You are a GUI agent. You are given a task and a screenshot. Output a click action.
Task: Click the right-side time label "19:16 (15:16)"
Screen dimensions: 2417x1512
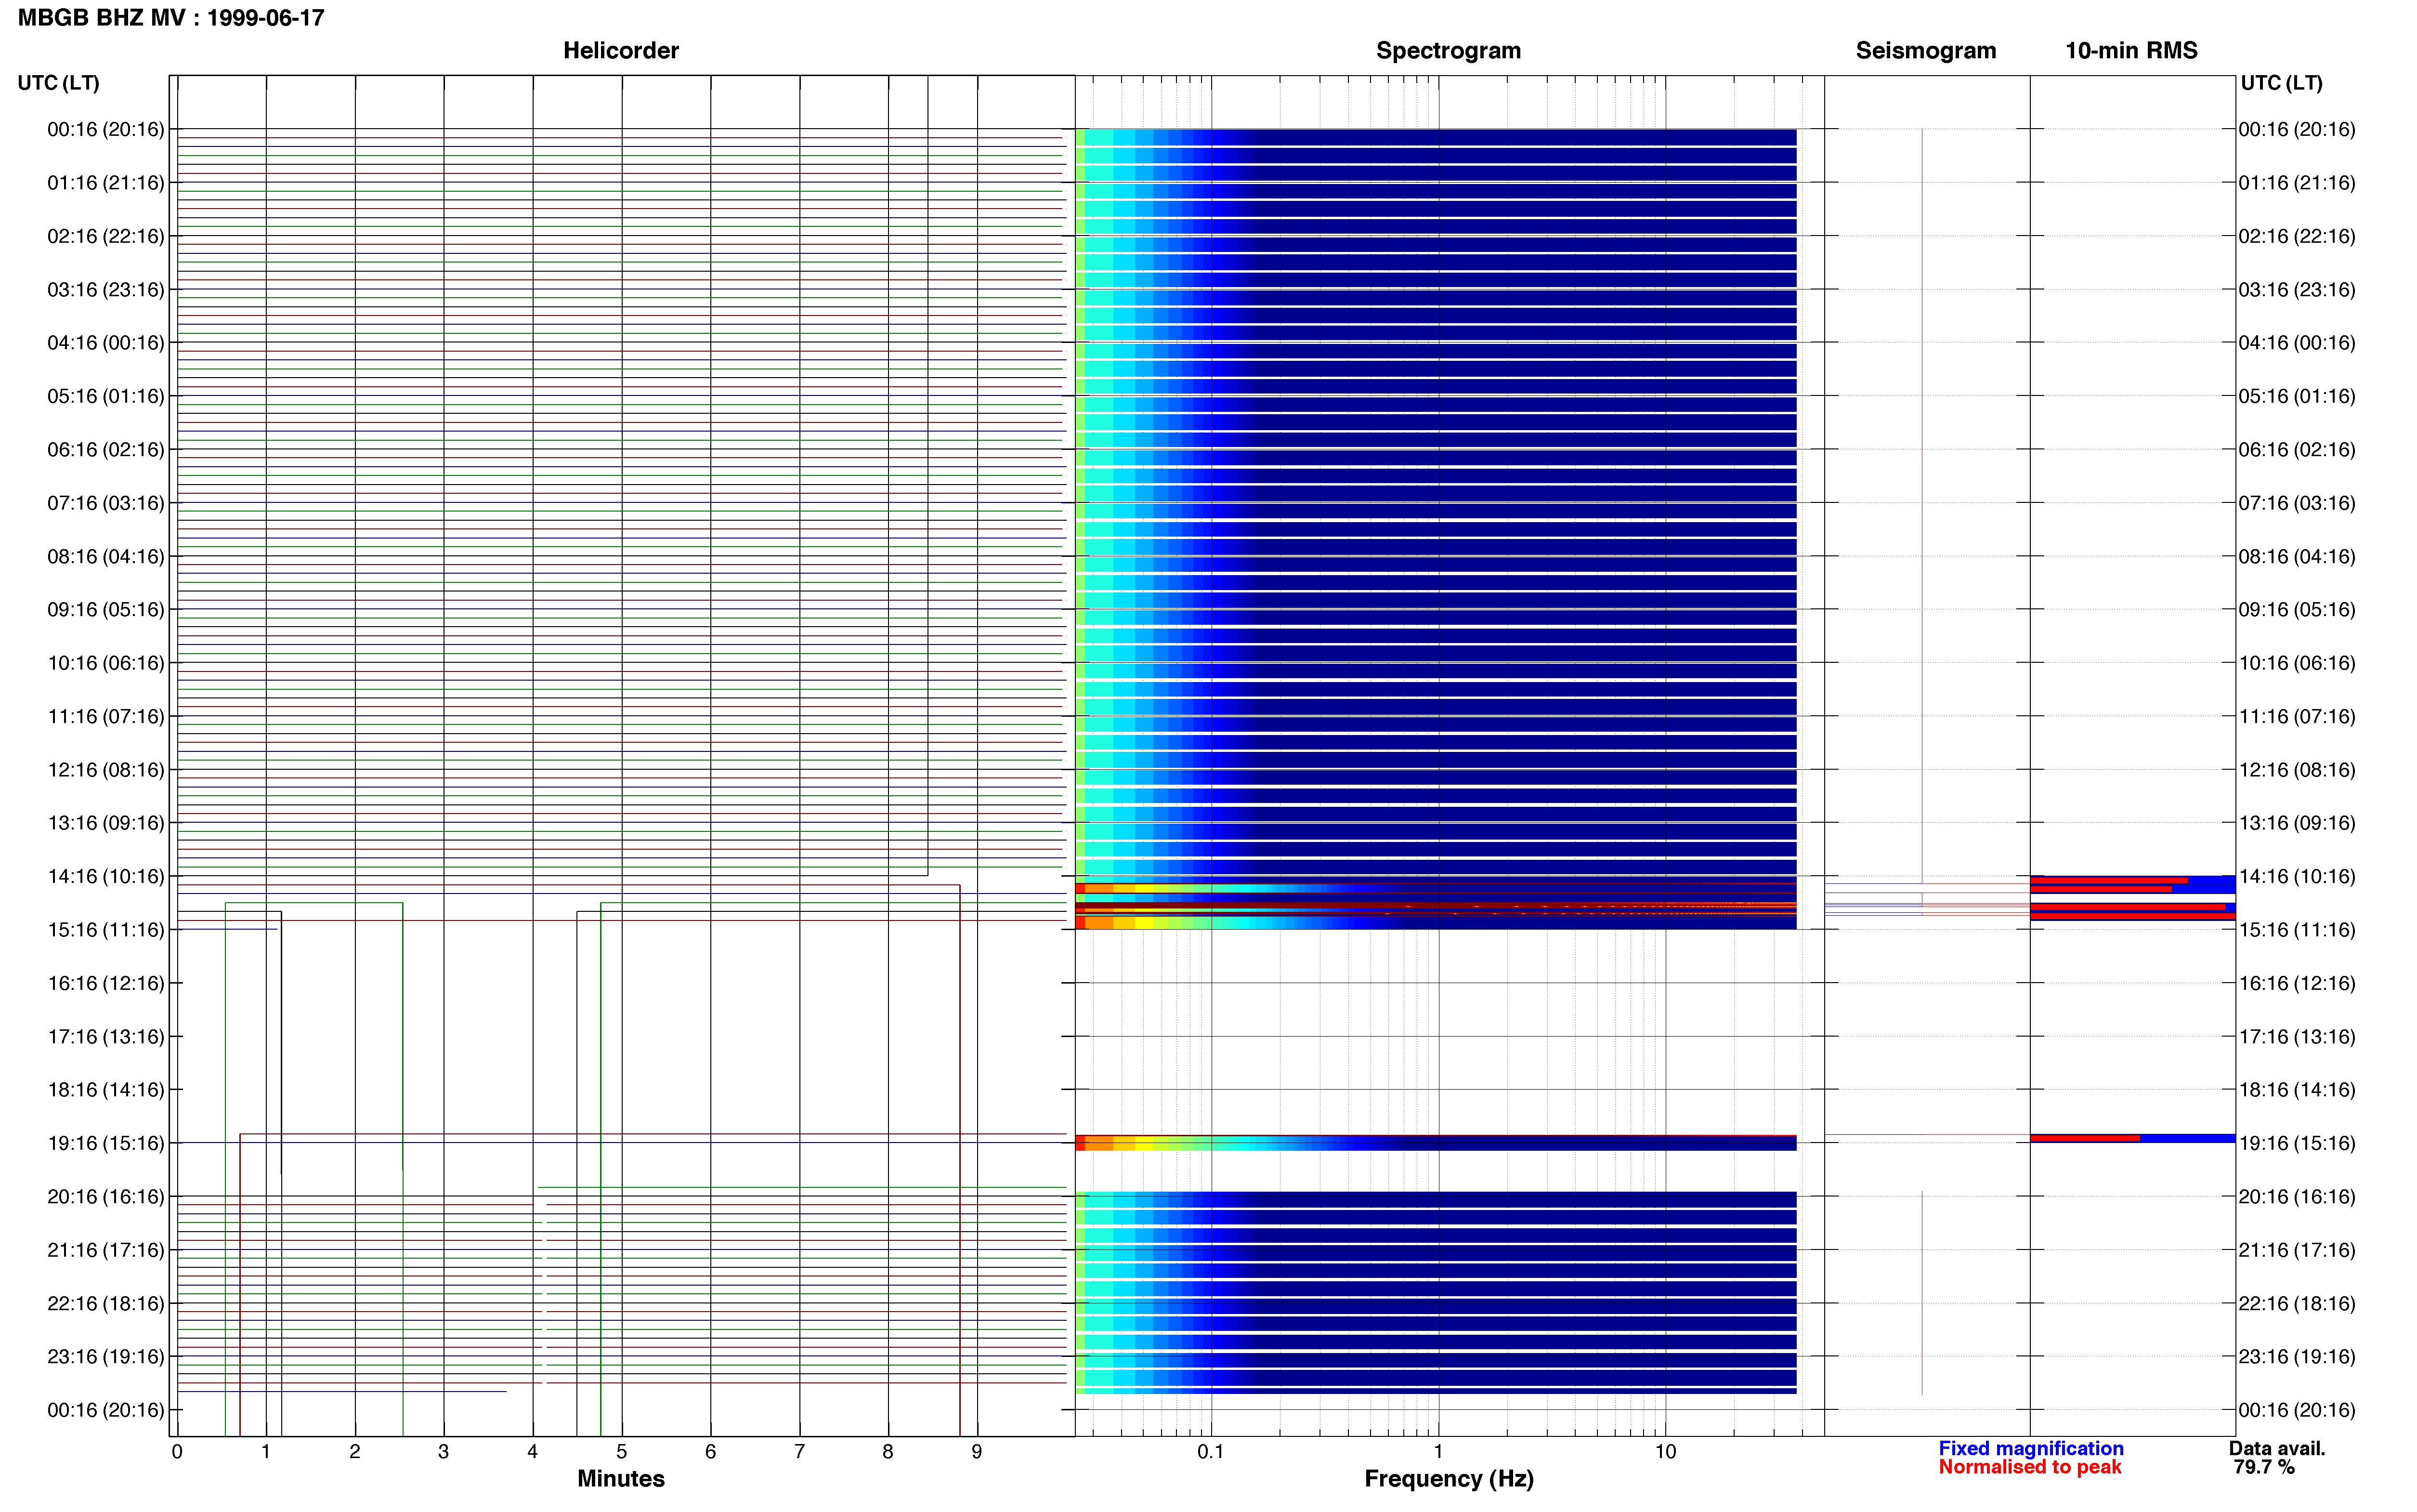tap(2297, 1143)
